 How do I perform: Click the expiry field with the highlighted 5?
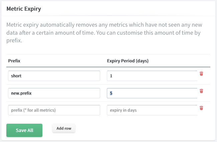[x=152, y=93]
